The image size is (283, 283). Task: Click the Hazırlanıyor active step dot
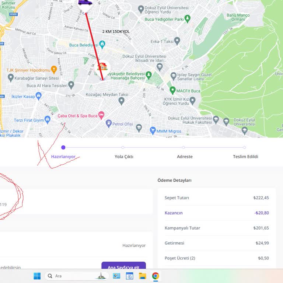[x=63, y=147]
